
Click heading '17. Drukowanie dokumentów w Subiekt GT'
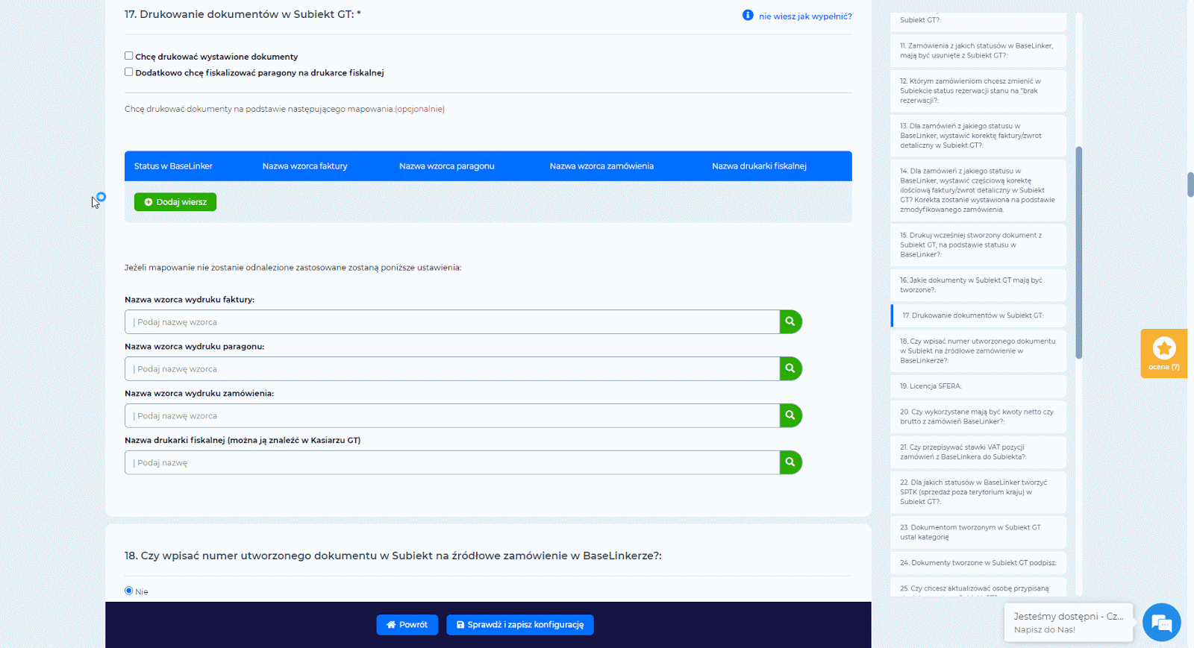[243, 14]
